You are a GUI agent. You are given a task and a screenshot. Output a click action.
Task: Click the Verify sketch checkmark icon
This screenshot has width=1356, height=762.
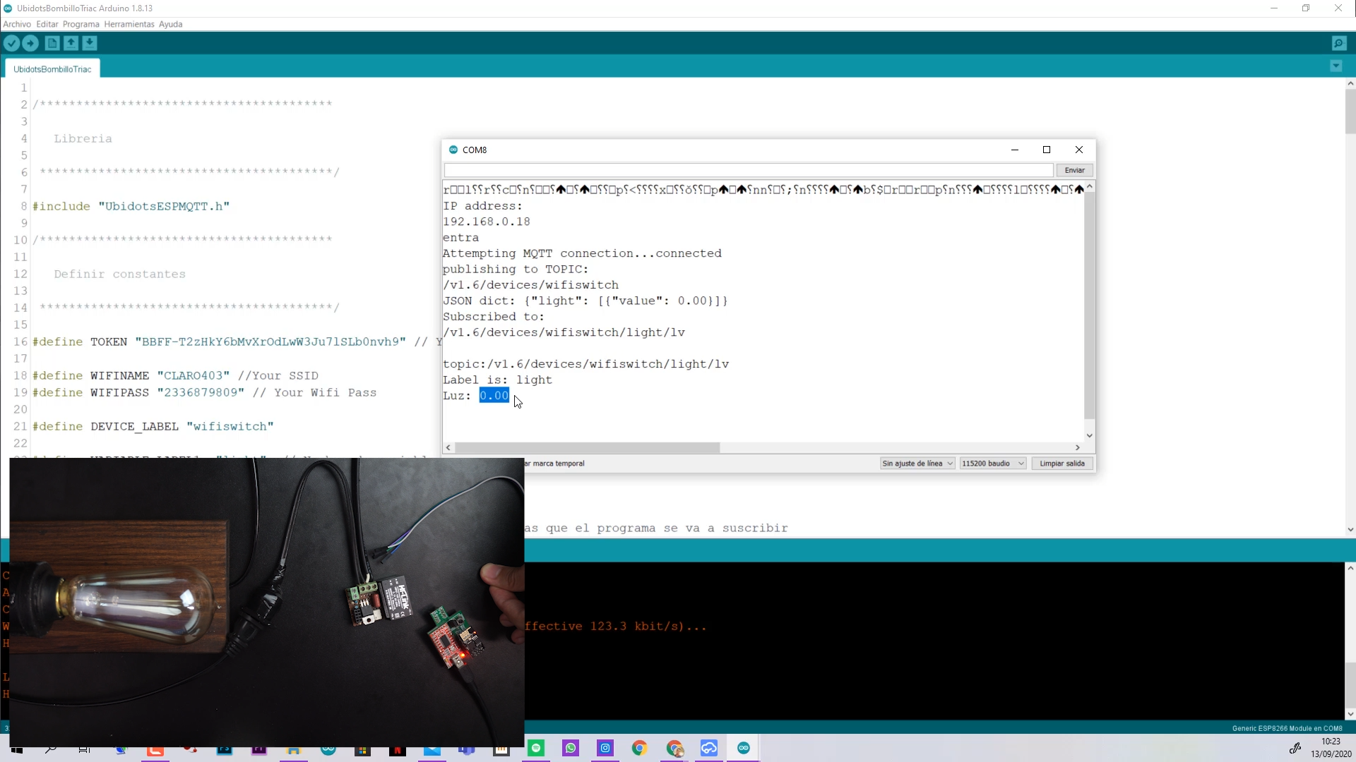12,44
